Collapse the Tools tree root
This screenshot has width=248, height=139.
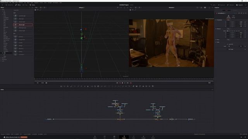(1, 9)
